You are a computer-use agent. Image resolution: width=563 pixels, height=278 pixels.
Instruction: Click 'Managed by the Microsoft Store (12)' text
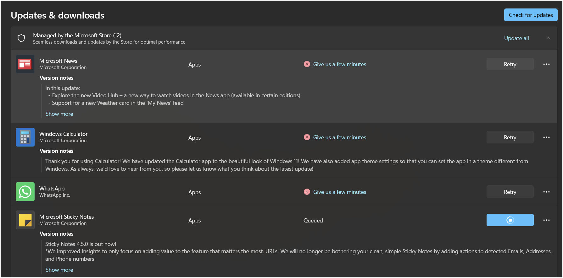coord(77,35)
